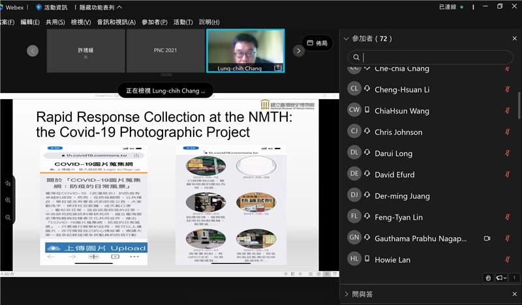The height and width of the screenshot is (305, 522).
Task: Open the megaphone dropdown below participants
Action: click(x=501, y=278)
